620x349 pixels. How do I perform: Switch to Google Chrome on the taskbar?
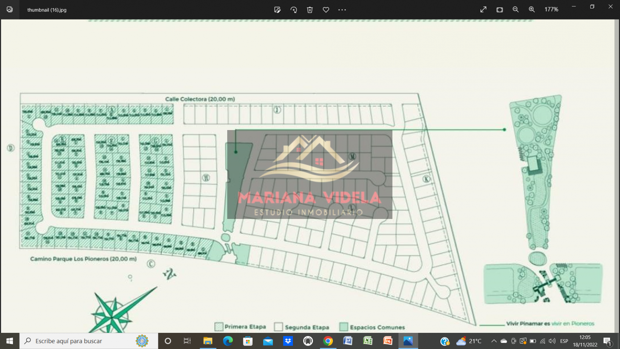pos(328,341)
